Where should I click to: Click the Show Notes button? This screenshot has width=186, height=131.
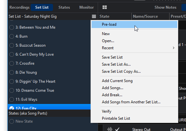(165, 7)
